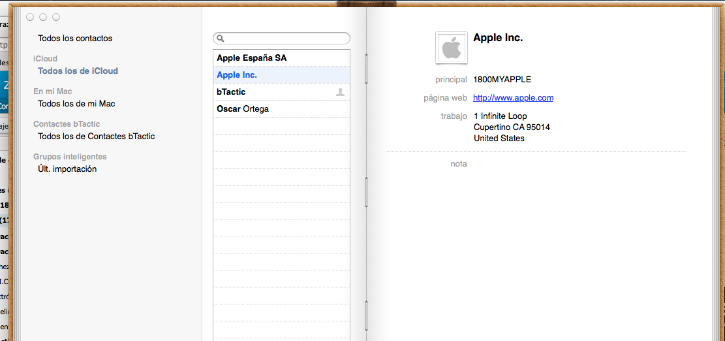This screenshot has height=341, width=725.
Task: Click the principal phone label
Action: [x=451, y=80]
